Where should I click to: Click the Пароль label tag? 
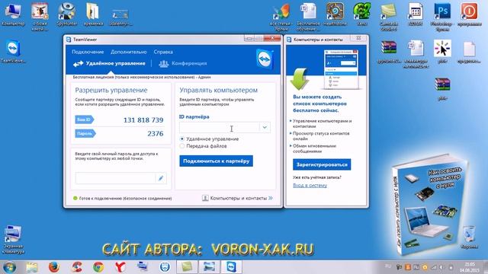point(85,134)
